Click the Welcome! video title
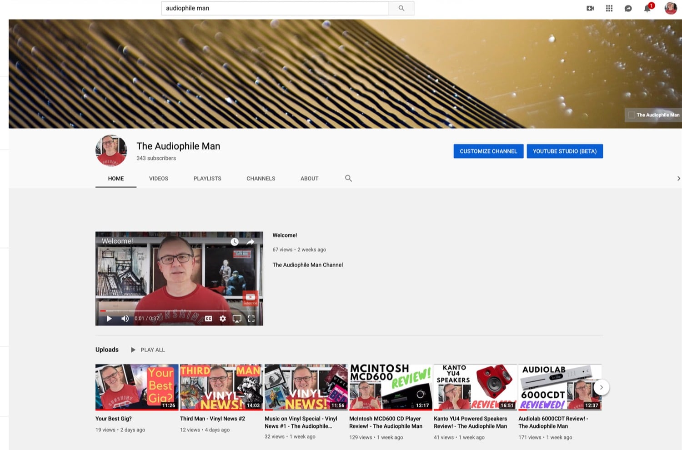682x450 pixels. pos(285,235)
